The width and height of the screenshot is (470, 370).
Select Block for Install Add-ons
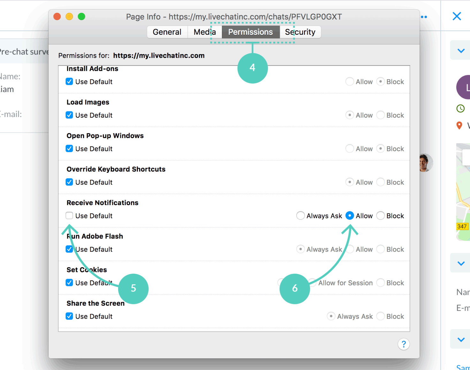(x=380, y=82)
